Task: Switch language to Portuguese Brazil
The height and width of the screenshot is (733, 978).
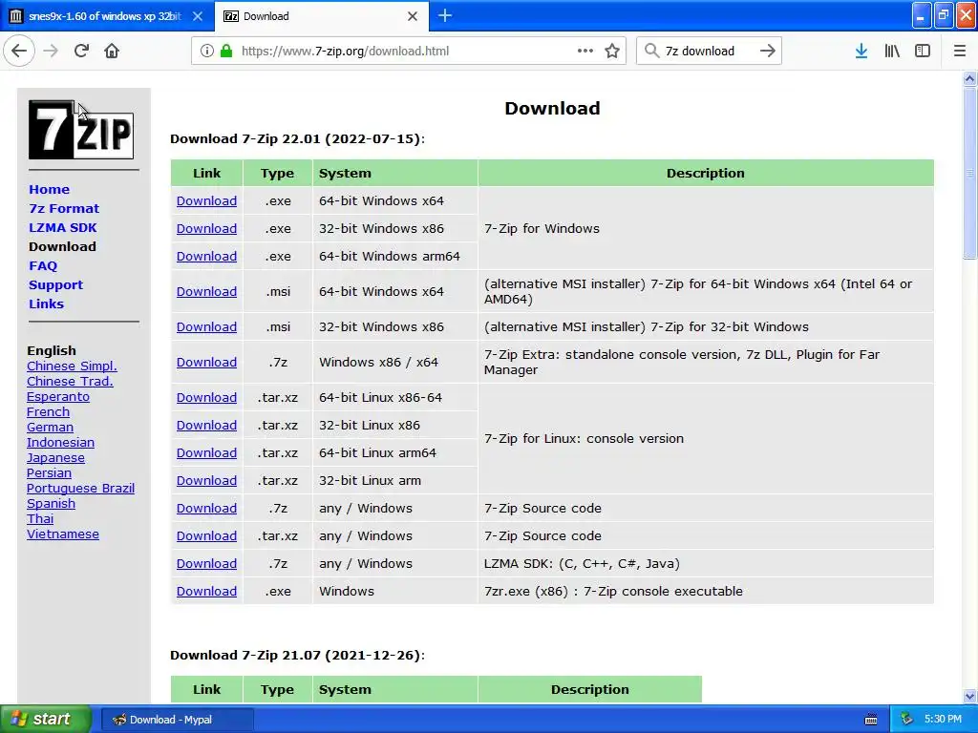Action: pos(80,489)
